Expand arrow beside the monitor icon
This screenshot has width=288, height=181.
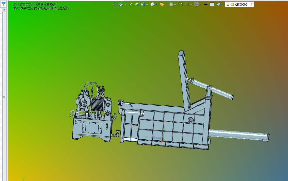coord(200,5)
